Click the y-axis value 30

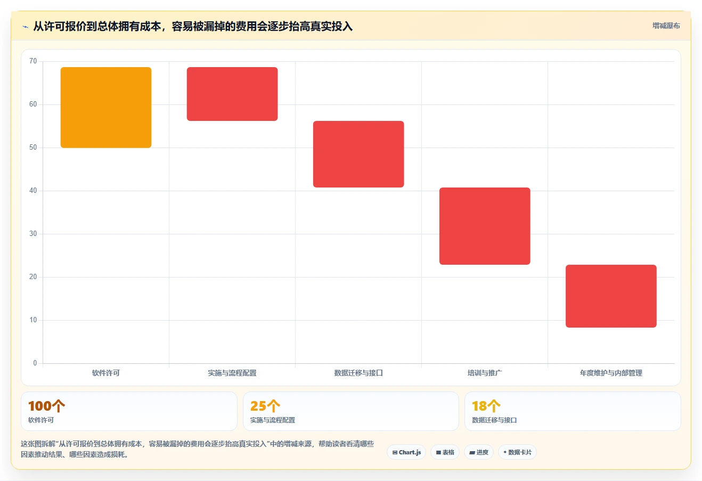coord(33,234)
